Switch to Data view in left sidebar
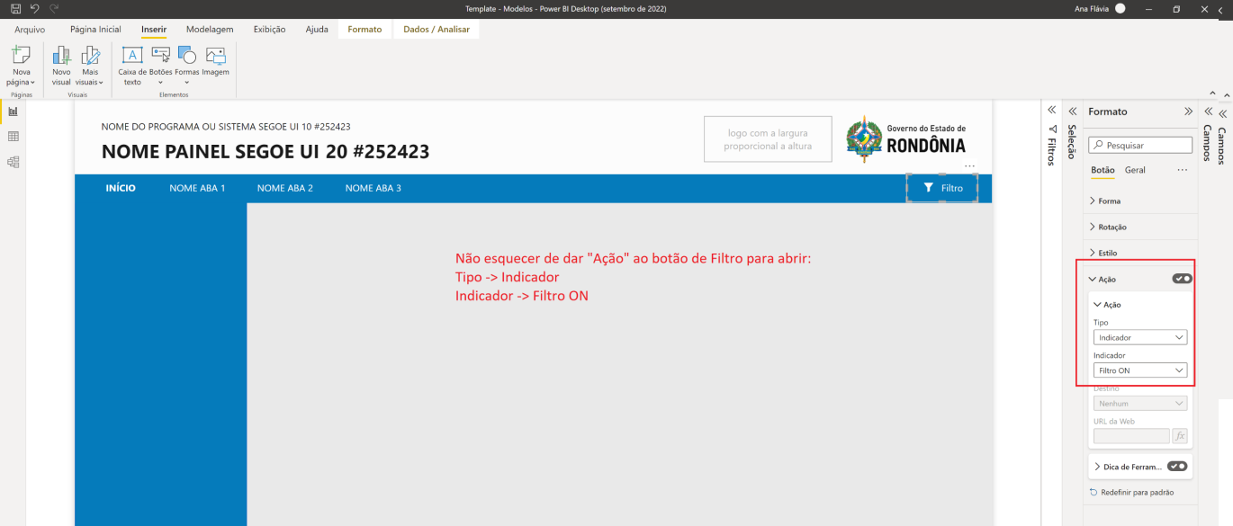This screenshot has height=526, width=1233. coord(13,137)
